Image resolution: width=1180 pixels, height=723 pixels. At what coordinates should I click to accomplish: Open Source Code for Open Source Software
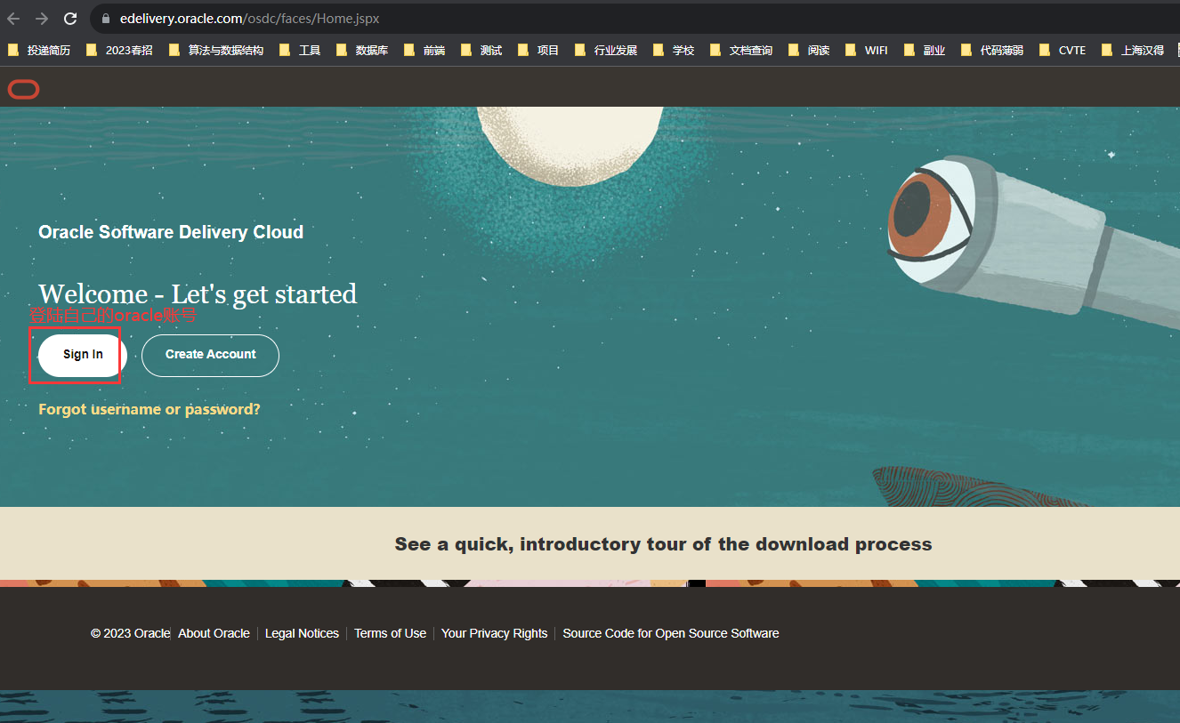[x=671, y=633]
